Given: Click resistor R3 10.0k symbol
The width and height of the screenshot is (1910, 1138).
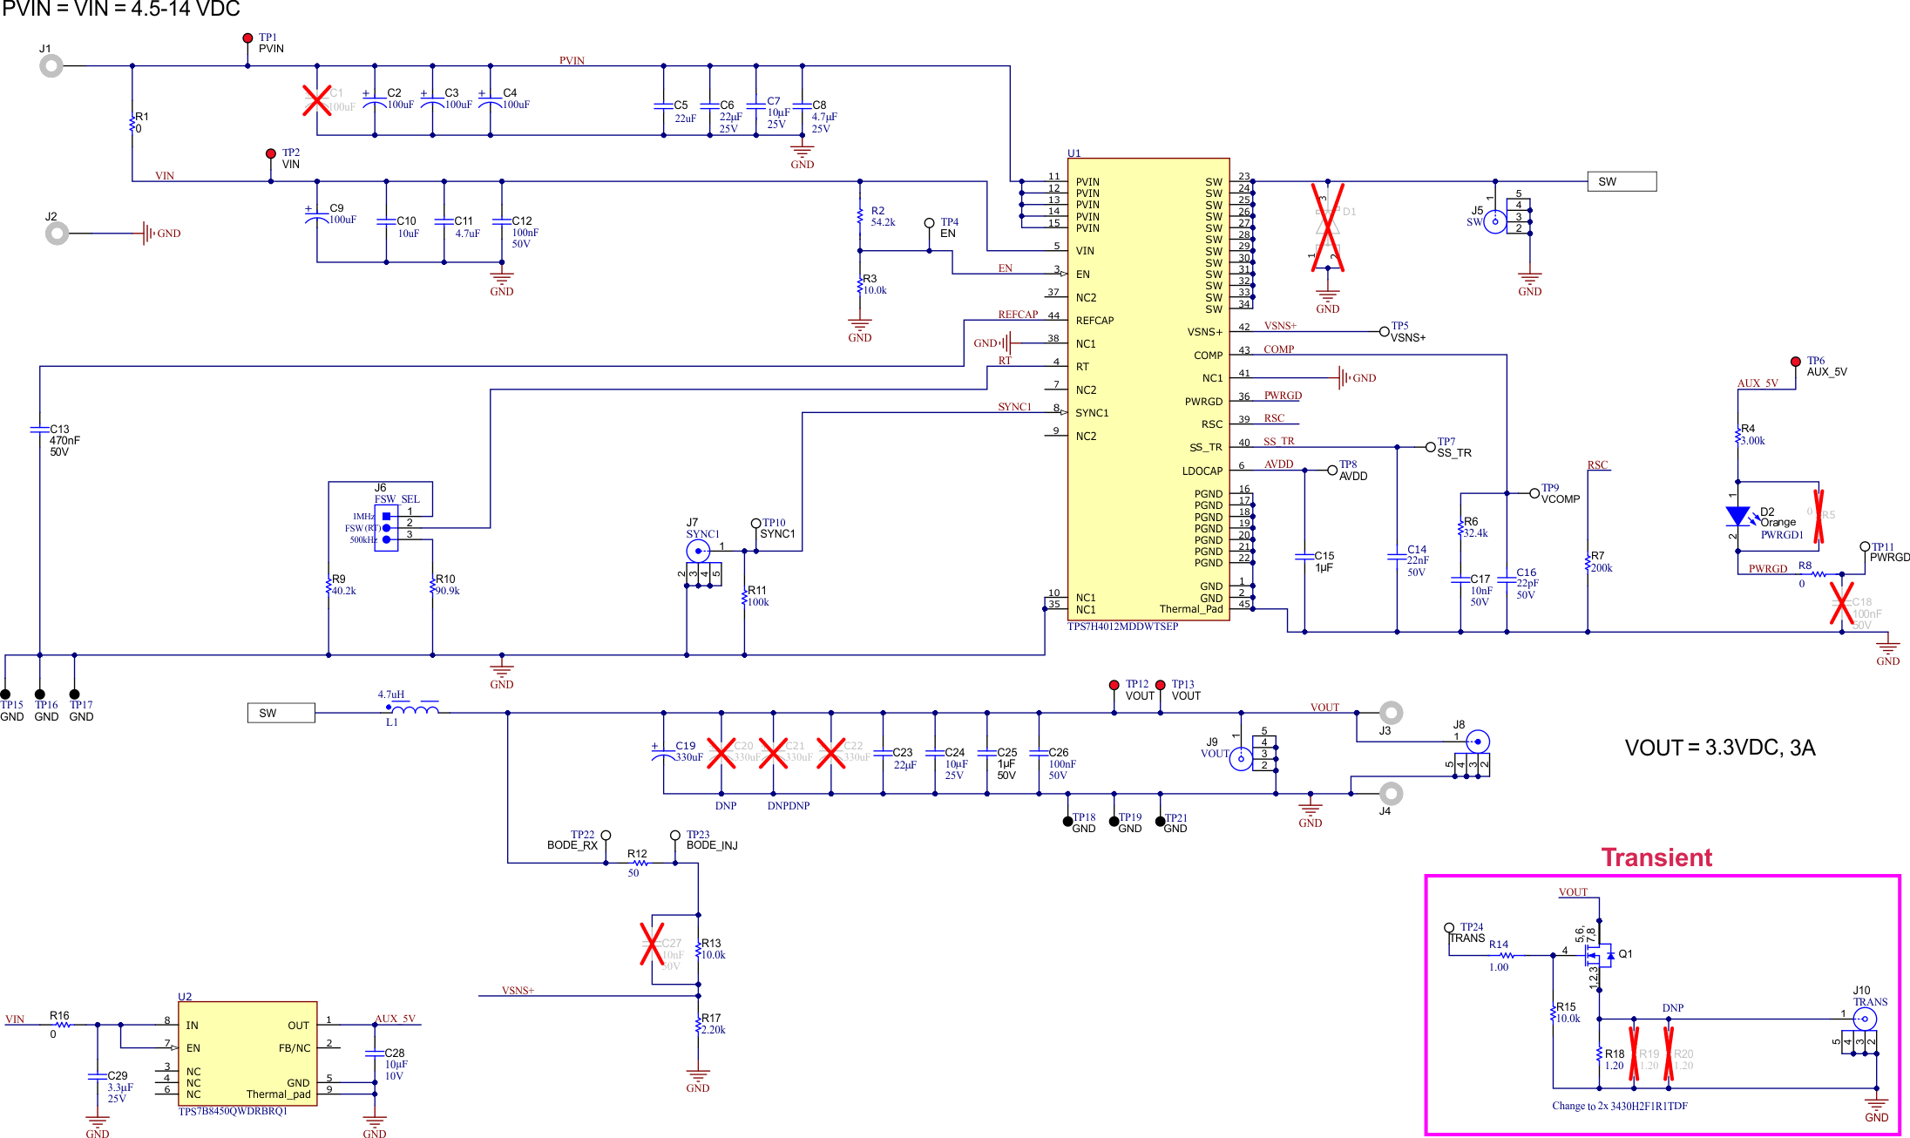Looking at the screenshot, I should click(859, 284).
